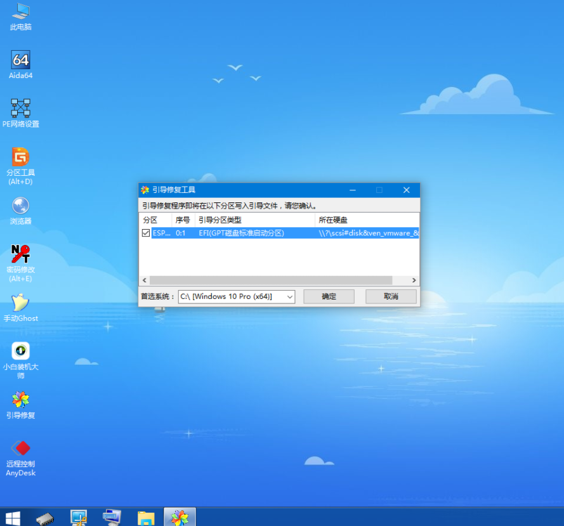Screen dimensions: 564x526
Task: Click 确定 to confirm boot repair
Action: (x=329, y=296)
